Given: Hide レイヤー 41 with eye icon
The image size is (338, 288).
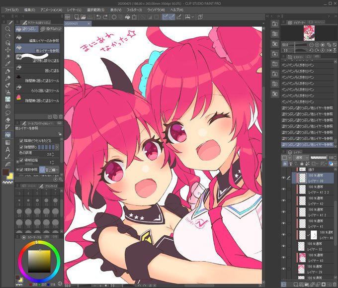Looking at the screenshot, I should tap(284, 223).
